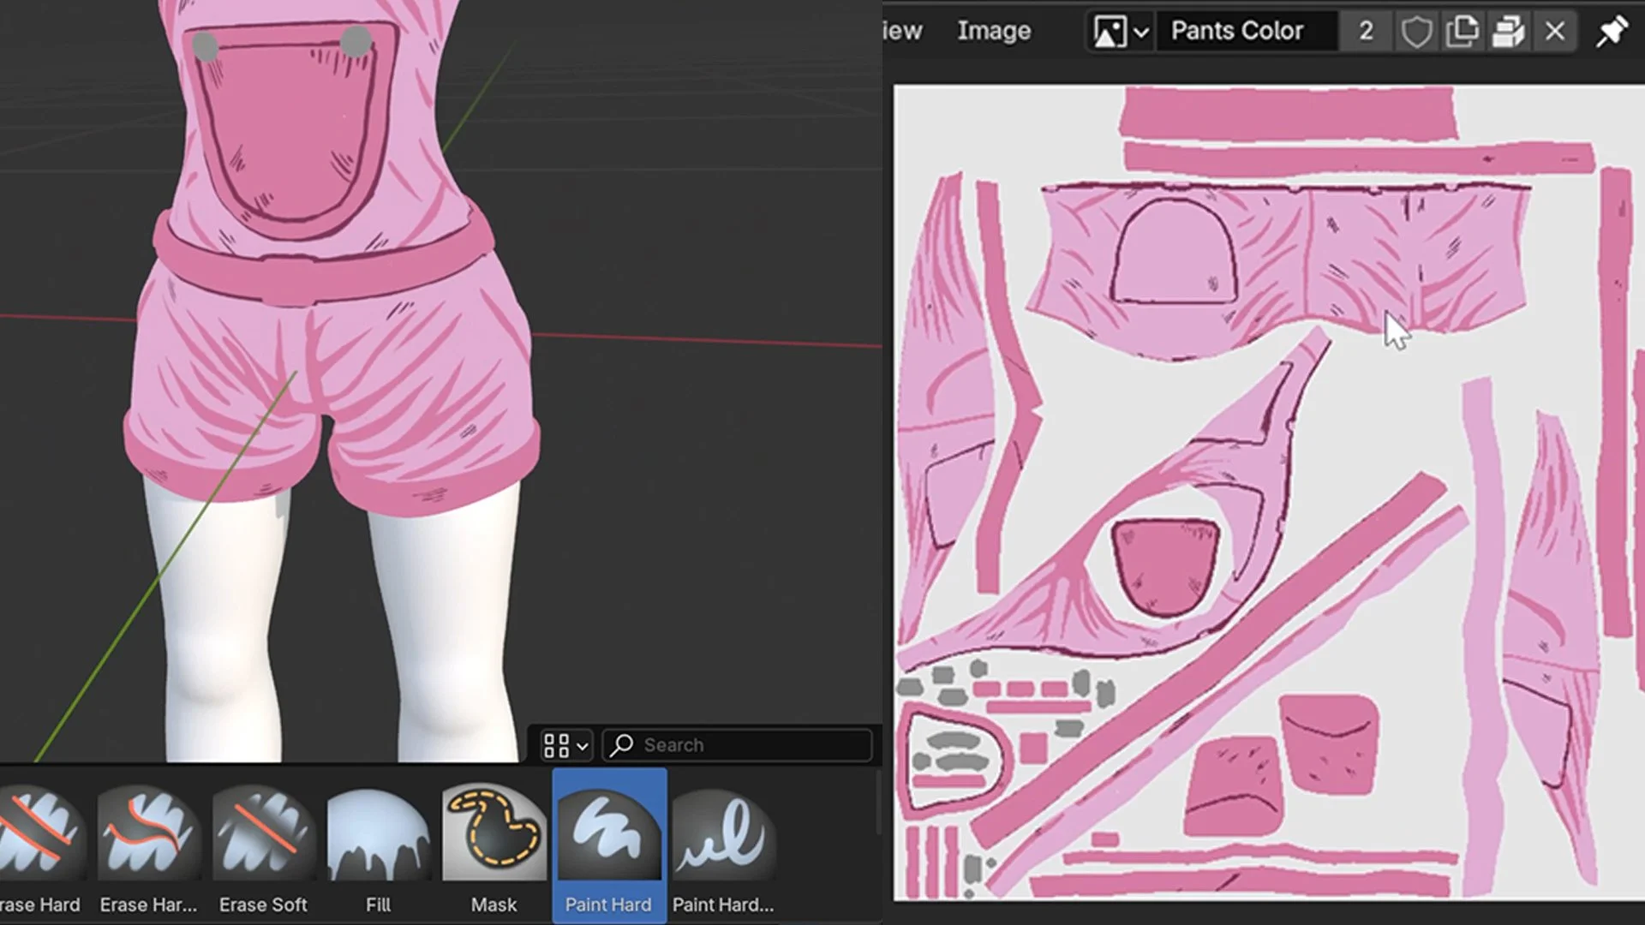Screen dimensions: 1645x925
Task: Toggle fake user shield for Pants Color
Action: (x=1415, y=32)
